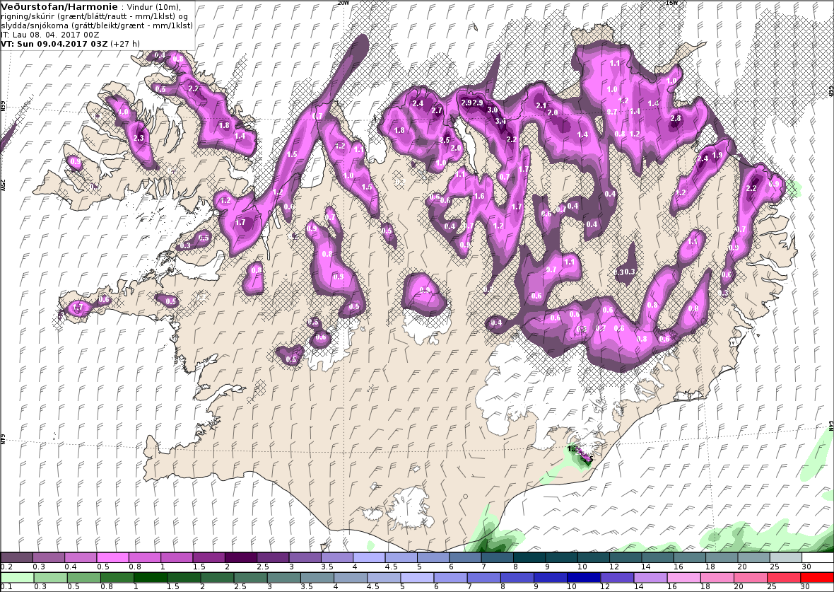Click the 20W longitude label at top
Screen dimensions: 834x592
tap(343, 3)
